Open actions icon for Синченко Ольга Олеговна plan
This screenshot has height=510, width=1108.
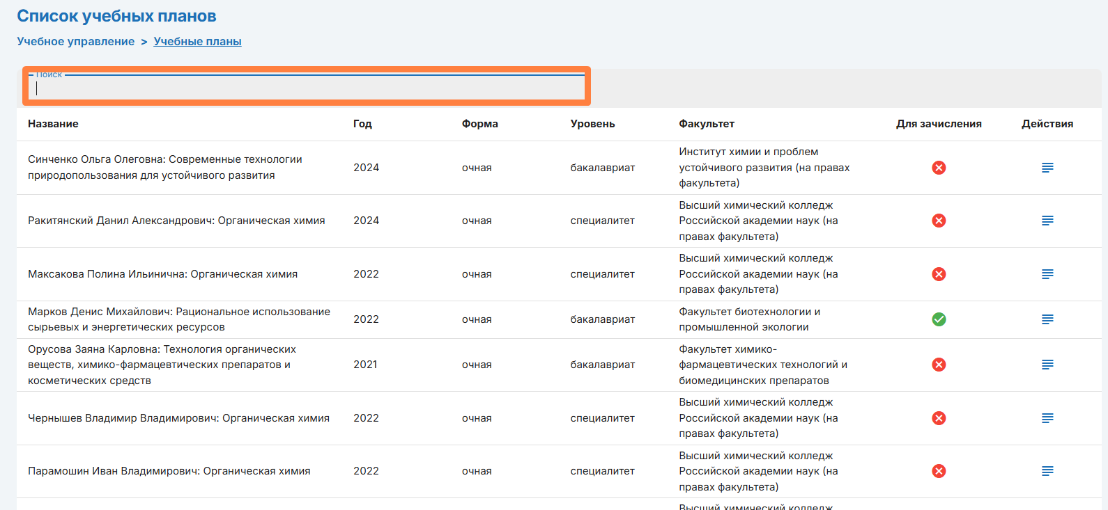pyautogui.click(x=1047, y=168)
